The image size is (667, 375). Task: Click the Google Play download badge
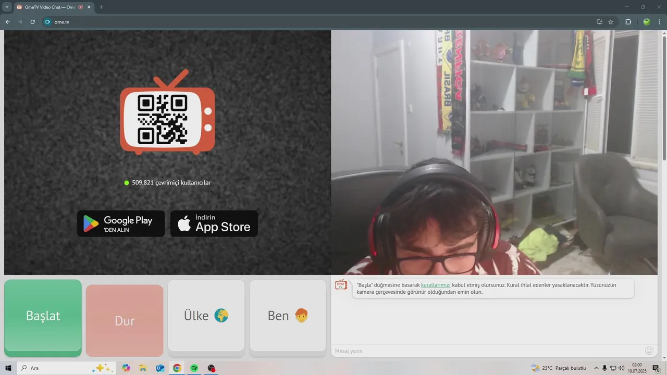tap(121, 223)
